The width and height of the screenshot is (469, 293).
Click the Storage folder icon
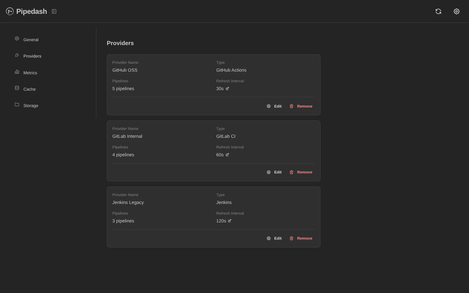[x=17, y=104]
